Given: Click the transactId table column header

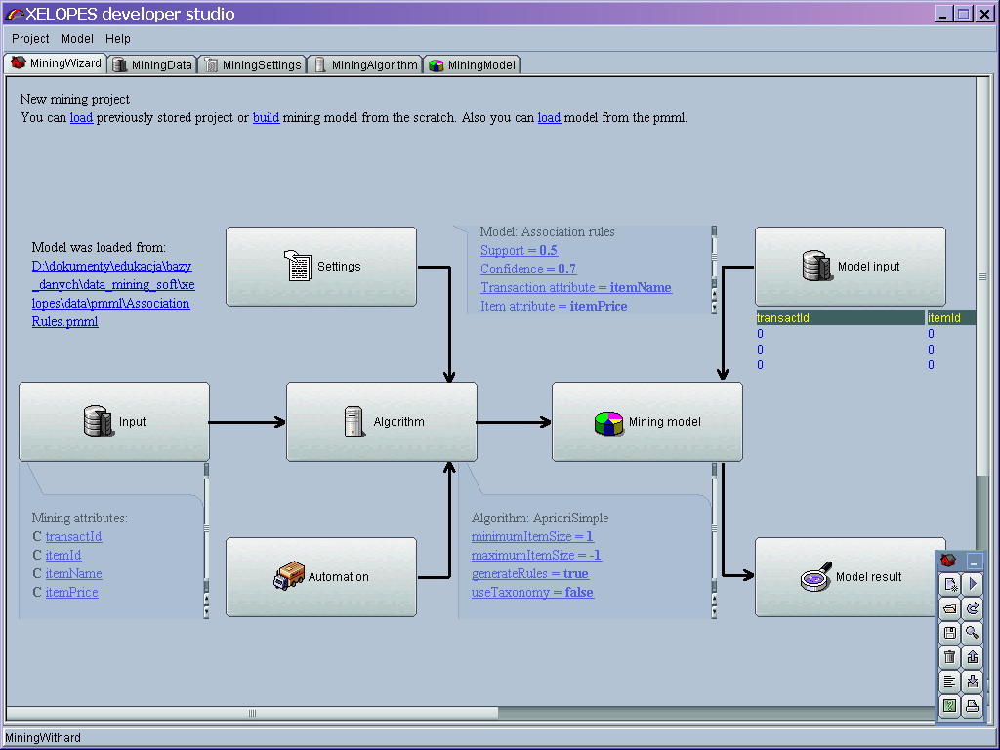Looking at the screenshot, I should point(840,317).
